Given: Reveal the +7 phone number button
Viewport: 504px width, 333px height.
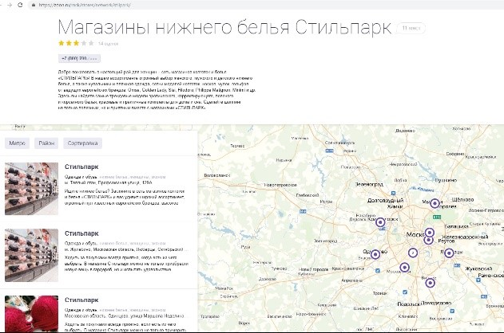Looking at the screenshot, I should (79, 58).
